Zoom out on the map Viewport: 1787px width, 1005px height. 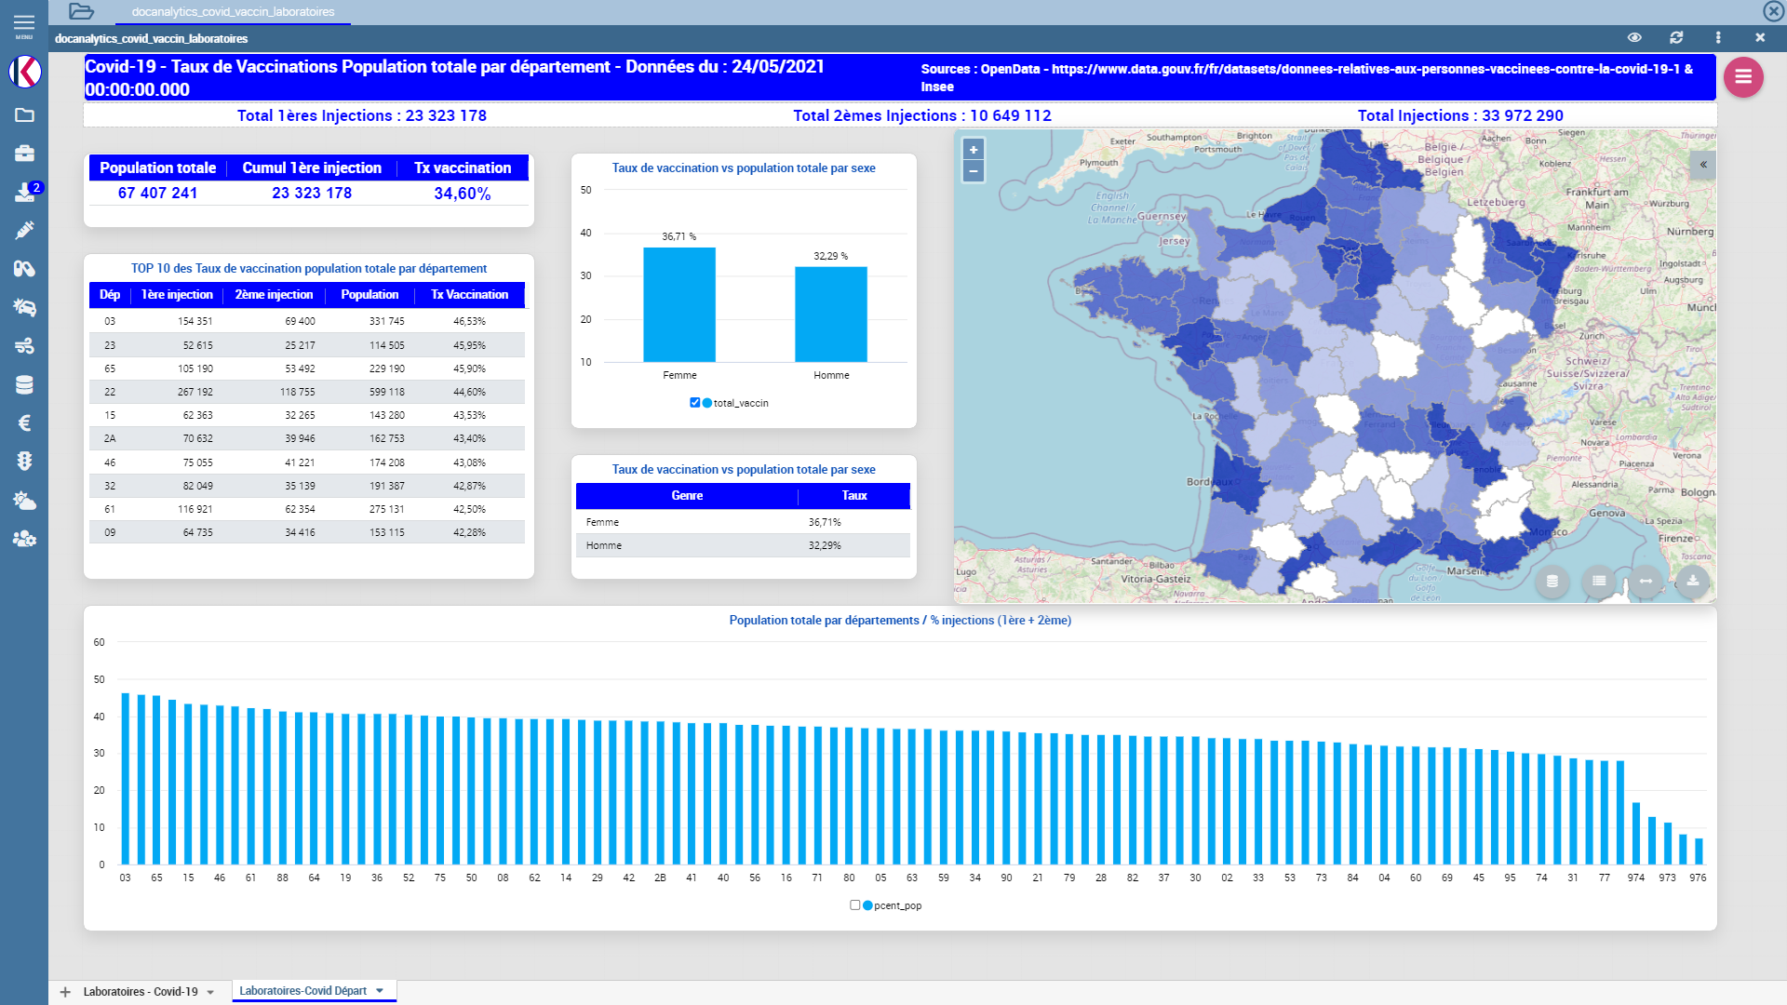click(974, 171)
